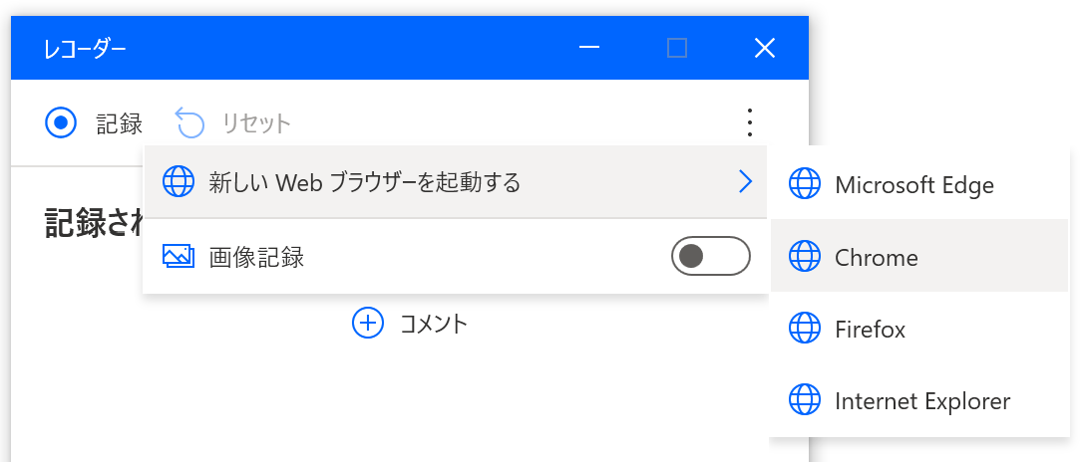Toggle the 画像記録 switch on
1087x462 pixels.
[711, 256]
